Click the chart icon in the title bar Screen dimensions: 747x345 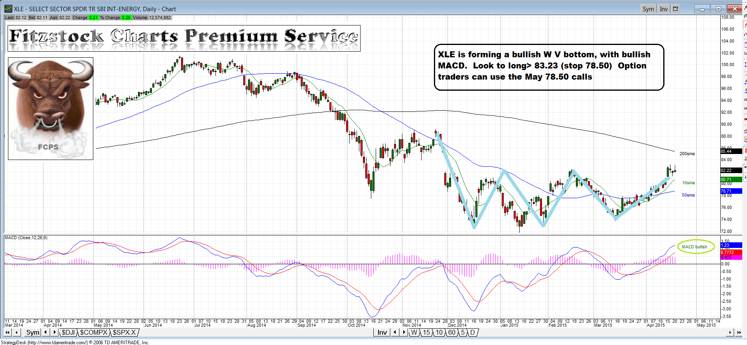pyautogui.click(x=8, y=9)
